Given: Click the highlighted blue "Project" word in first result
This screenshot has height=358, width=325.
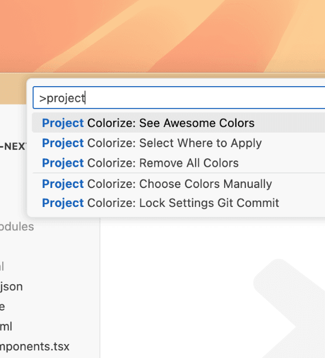Looking at the screenshot, I should [x=63, y=123].
